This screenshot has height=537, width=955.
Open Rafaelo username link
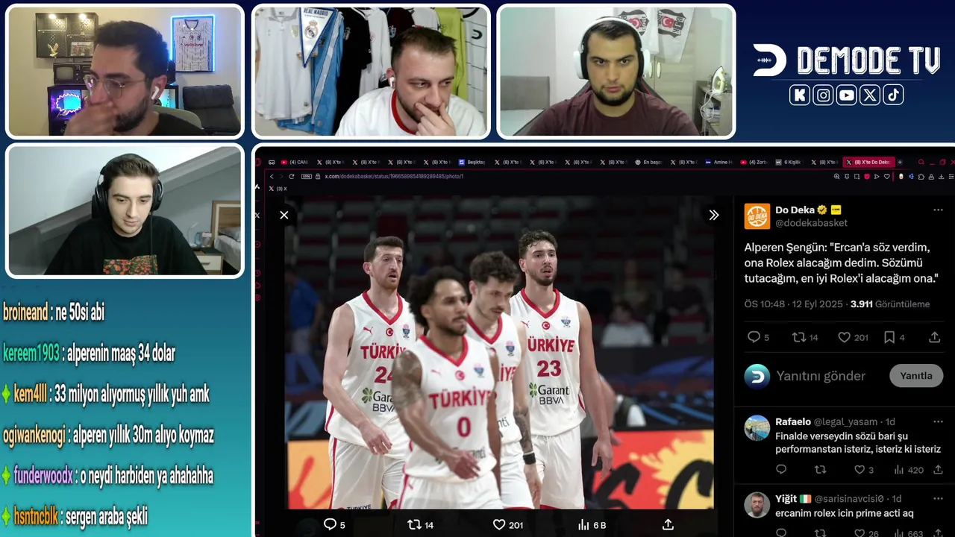point(793,421)
